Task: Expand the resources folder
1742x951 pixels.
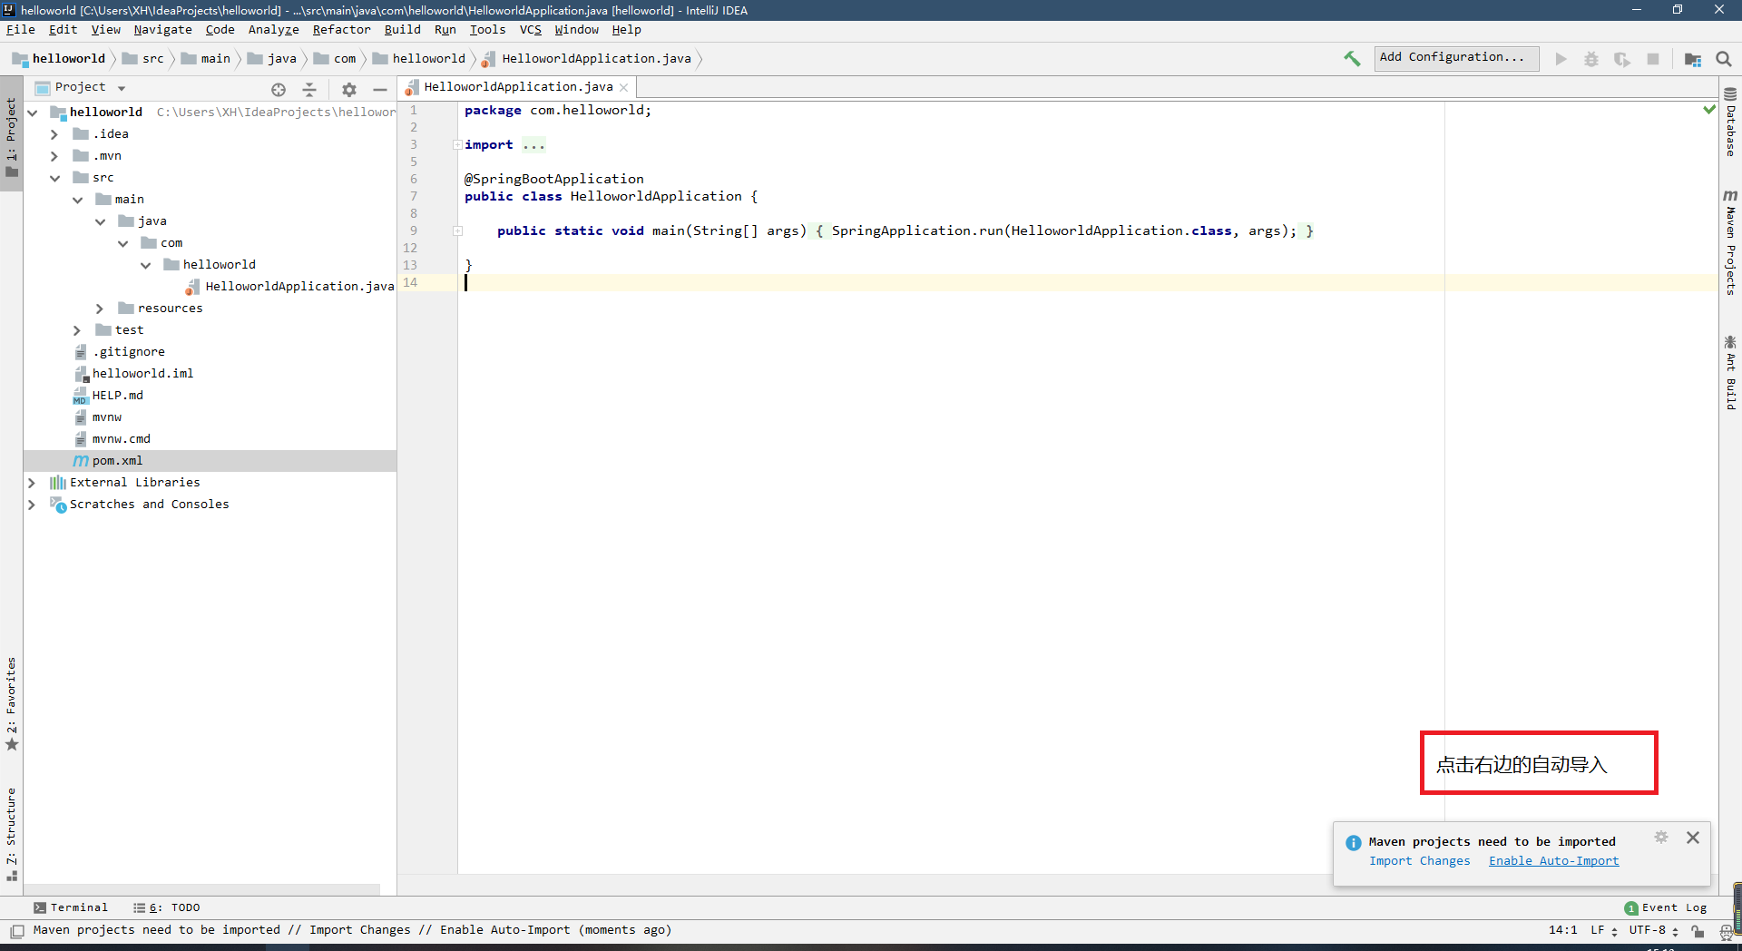Action: pos(100,309)
